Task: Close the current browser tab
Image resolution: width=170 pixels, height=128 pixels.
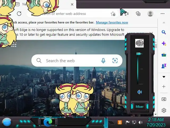Action: [72, 5]
